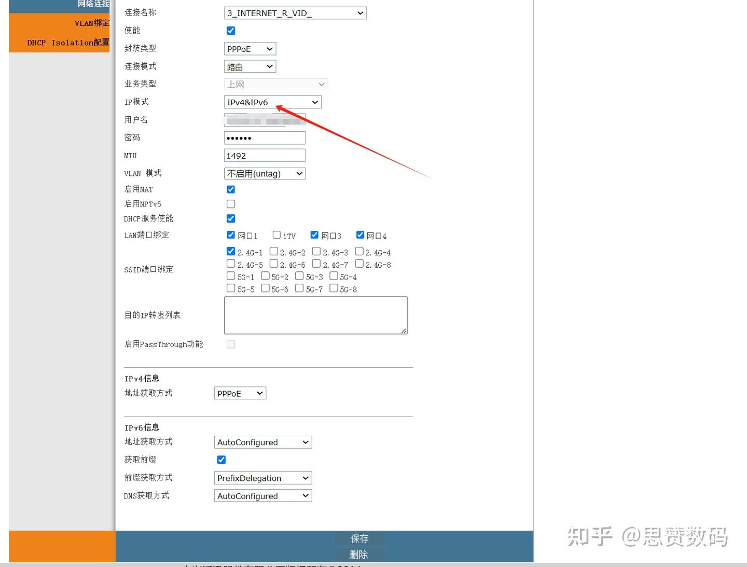This screenshot has width=747, height=567.
Task: Toggle the 使能 enable checkbox
Action: pyautogui.click(x=231, y=31)
